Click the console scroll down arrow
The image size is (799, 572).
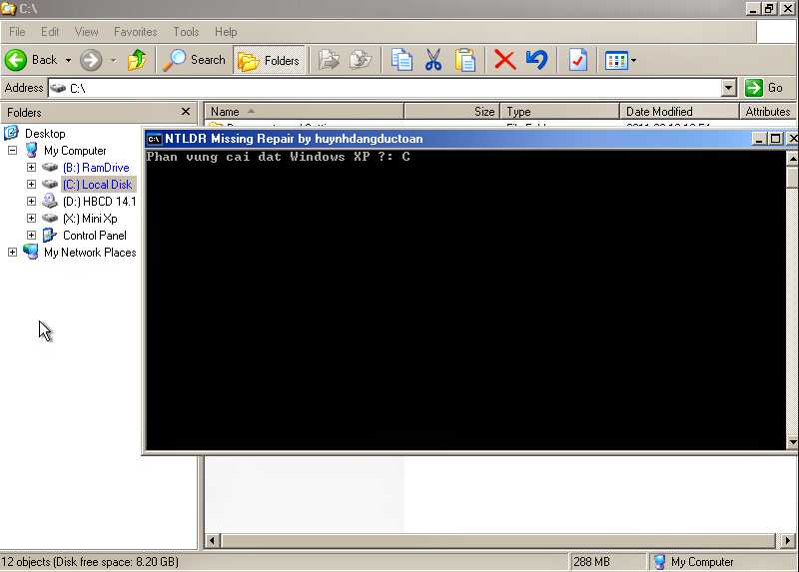pyautogui.click(x=792, y=442)
